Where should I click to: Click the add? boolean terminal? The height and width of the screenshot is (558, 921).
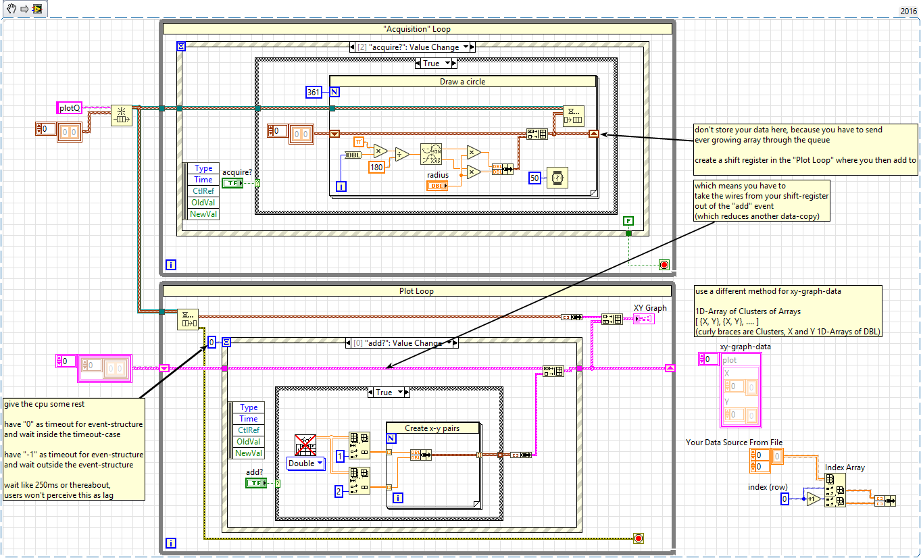click(x=257, y=482)
